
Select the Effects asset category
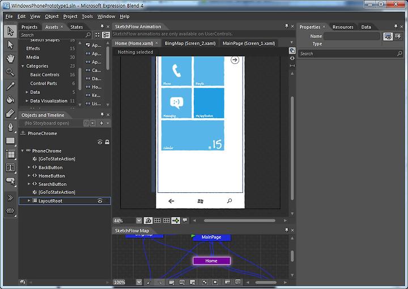point(33,48)
